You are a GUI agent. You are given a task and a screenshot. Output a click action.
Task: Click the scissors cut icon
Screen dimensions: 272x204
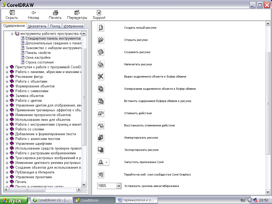point(101,76)
